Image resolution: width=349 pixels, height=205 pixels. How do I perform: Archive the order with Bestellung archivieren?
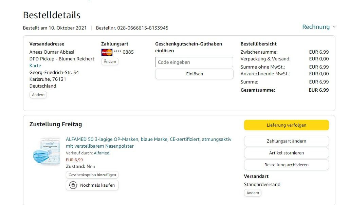pos(286,165)
